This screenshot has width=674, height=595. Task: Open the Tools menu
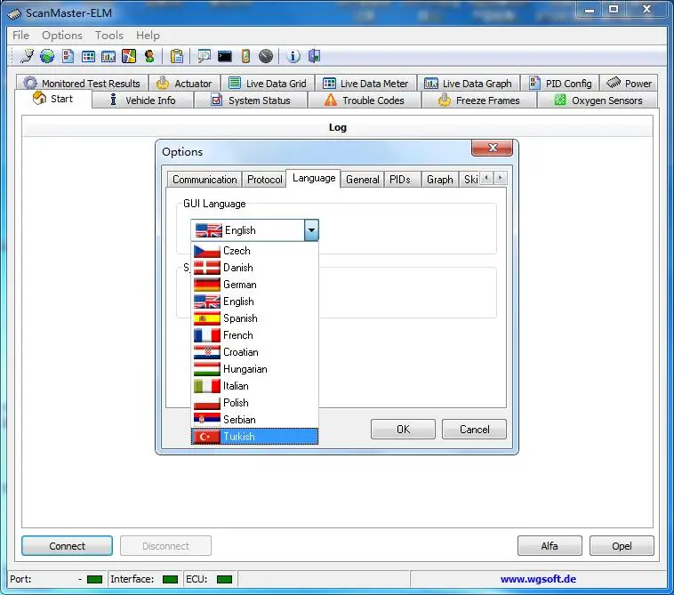click(x=109, y=36)
